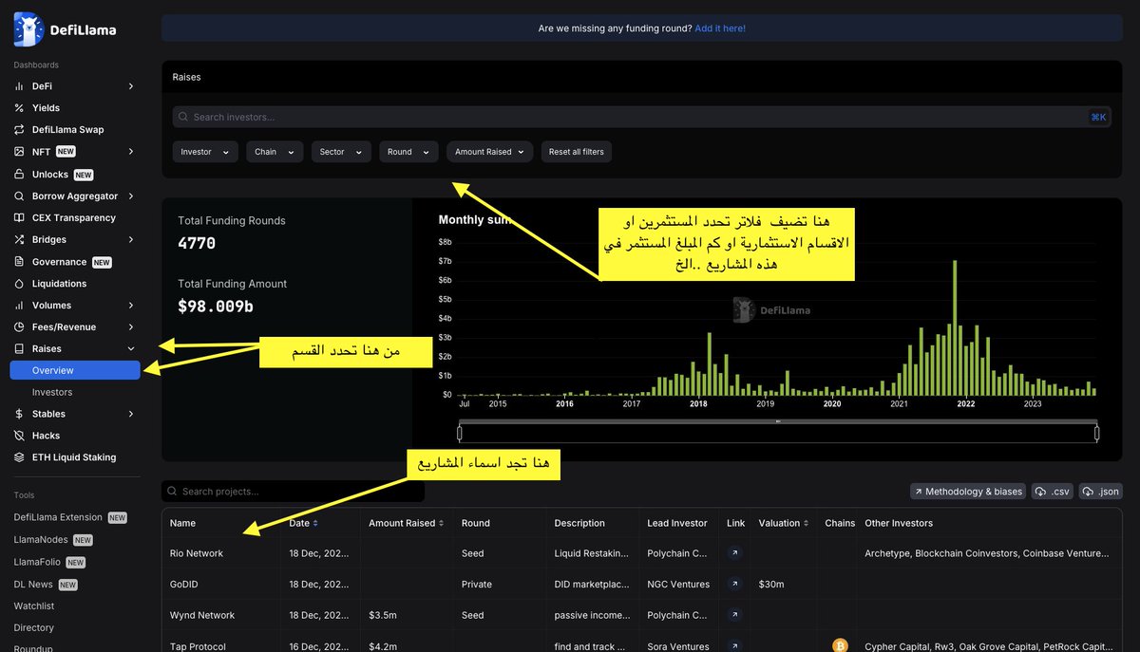Viewport: 1140px width, 652px height.
Task: Open Unlocks via its padlock icon
Action: tap(19, 175)
